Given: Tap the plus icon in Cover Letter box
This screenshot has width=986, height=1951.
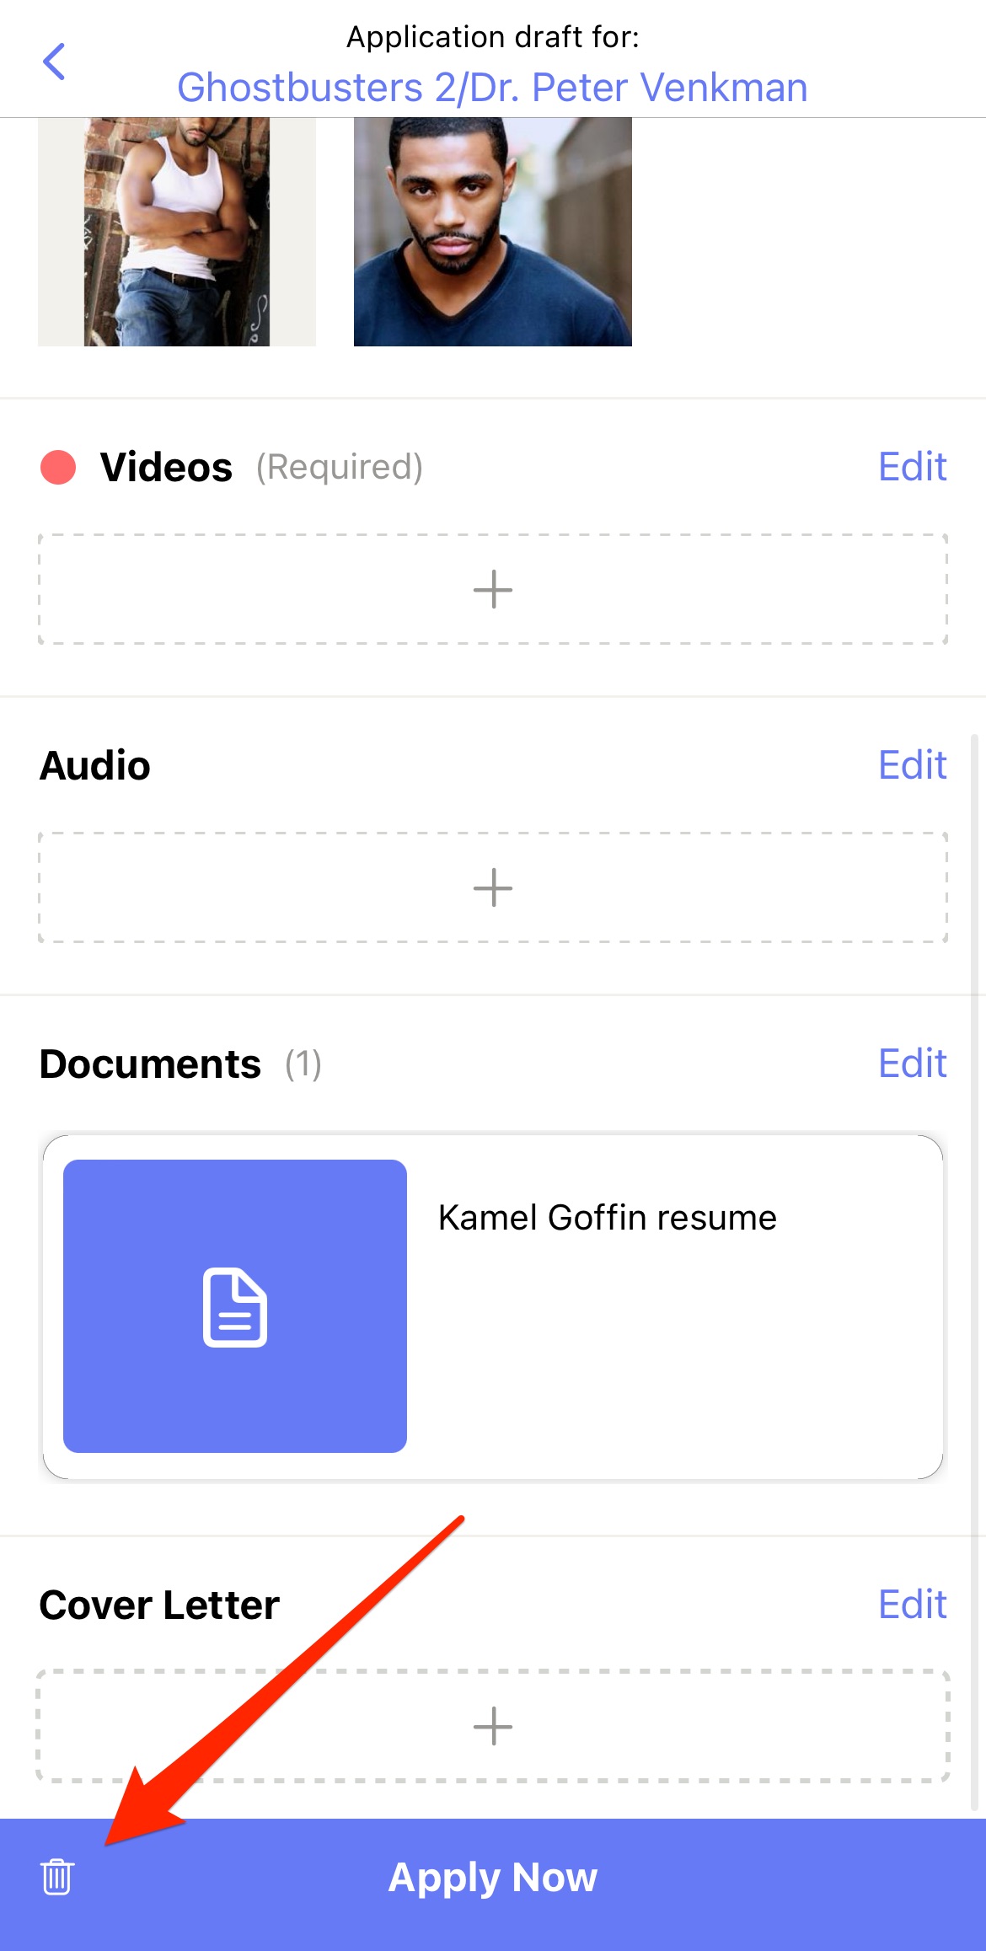Looking at the screenshot, I should coord(493,1725).
